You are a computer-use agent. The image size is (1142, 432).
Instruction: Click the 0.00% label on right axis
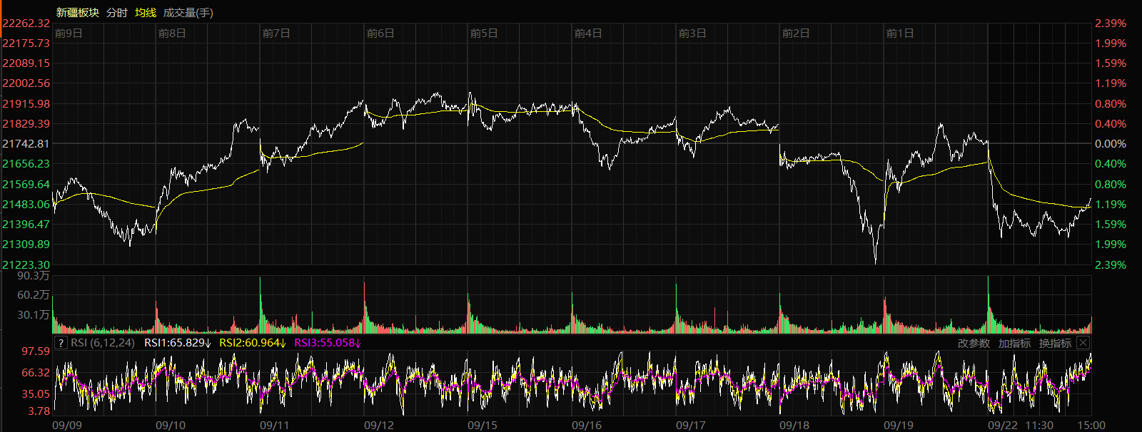(1111, 144)
